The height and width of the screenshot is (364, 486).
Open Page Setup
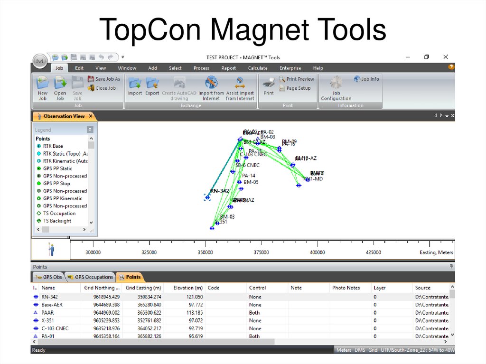(x=294, y=88)
